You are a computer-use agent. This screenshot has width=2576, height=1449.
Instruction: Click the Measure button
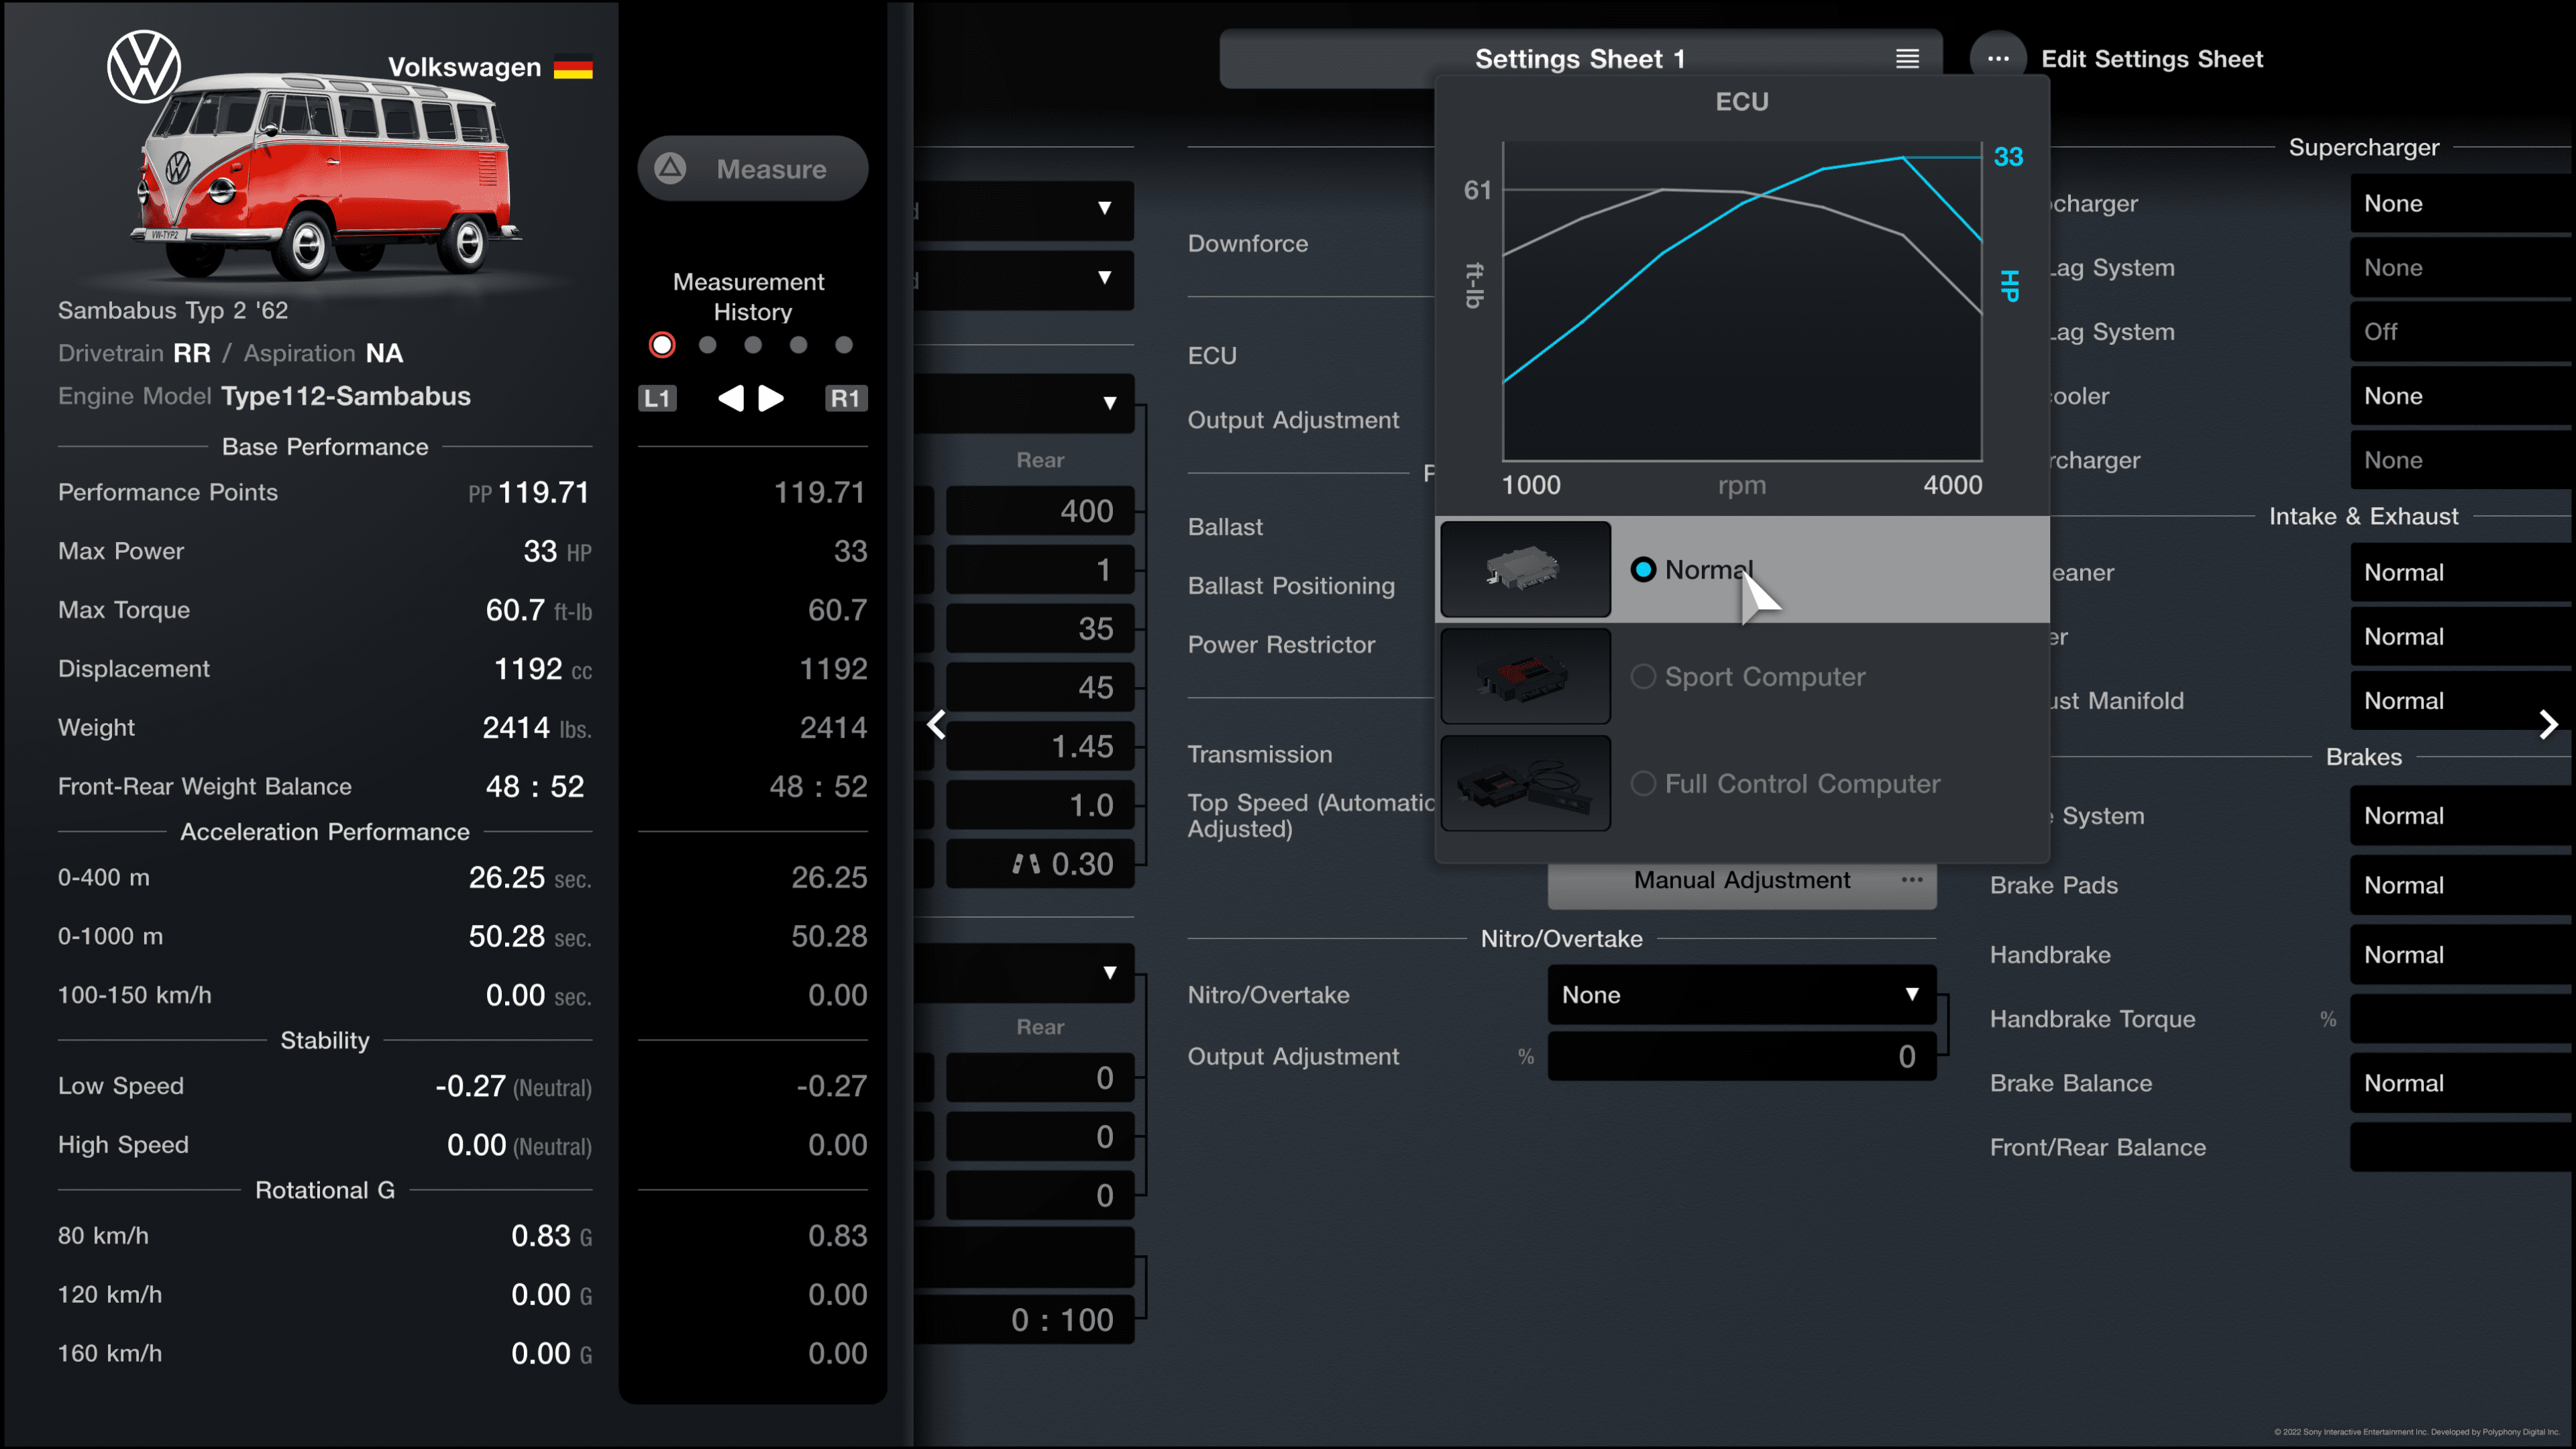tap(752, 168)
